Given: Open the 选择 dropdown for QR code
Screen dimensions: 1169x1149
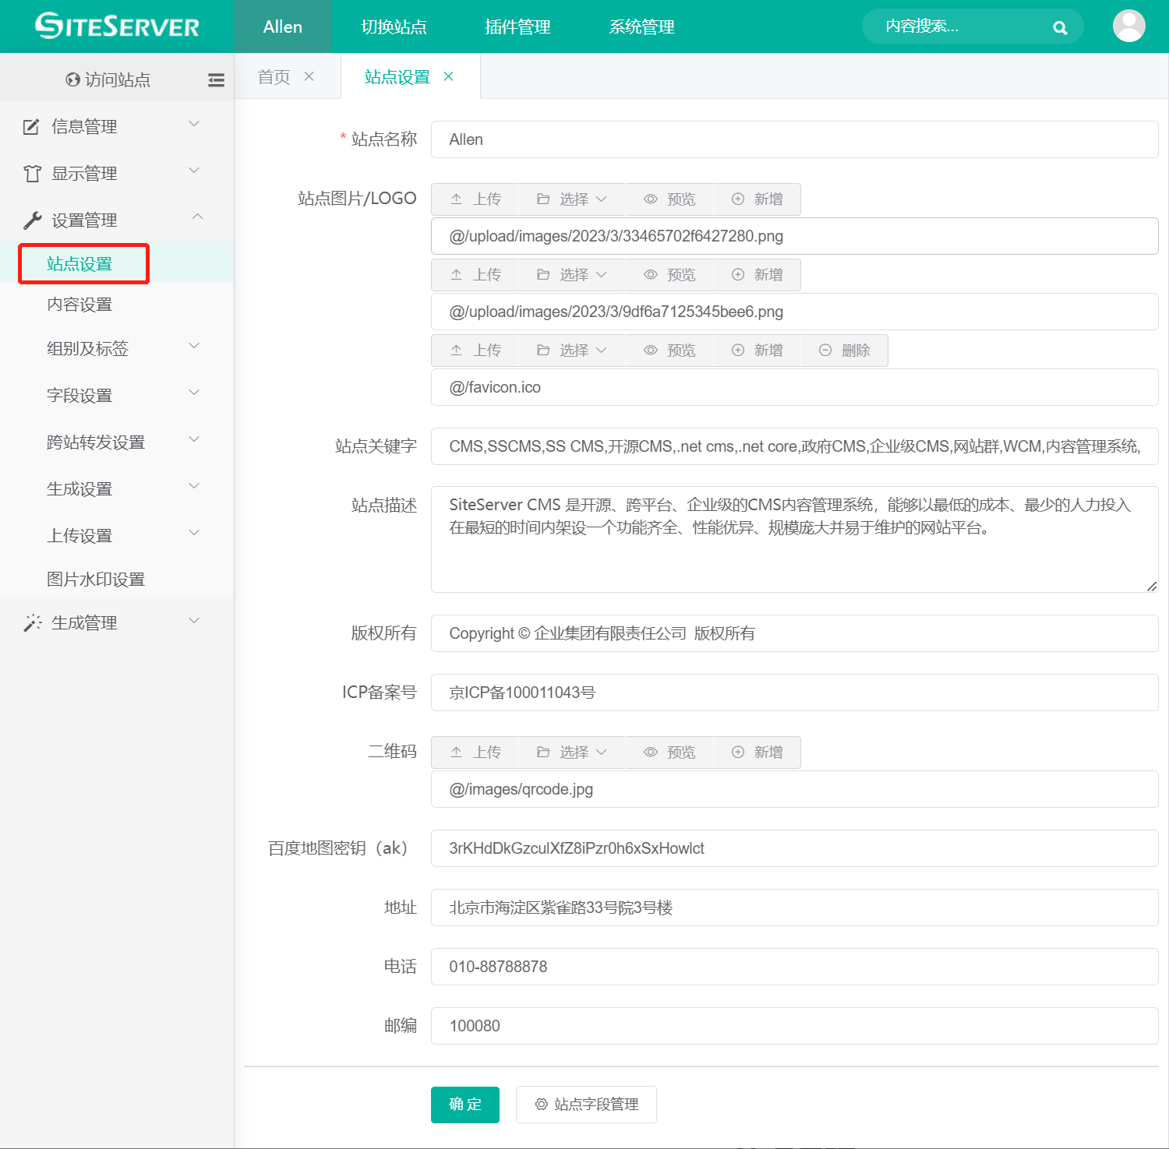Looking at the screenshot, I should tap(573, 752).
